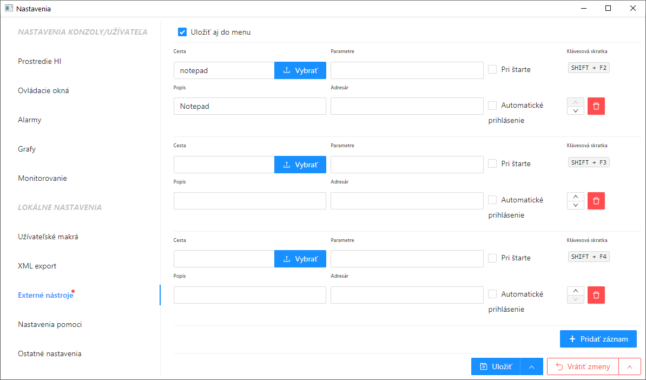This screenshot has width=646, height=380.
Task: Select XML export in the sidebar
Action: [x=37, y=266]
